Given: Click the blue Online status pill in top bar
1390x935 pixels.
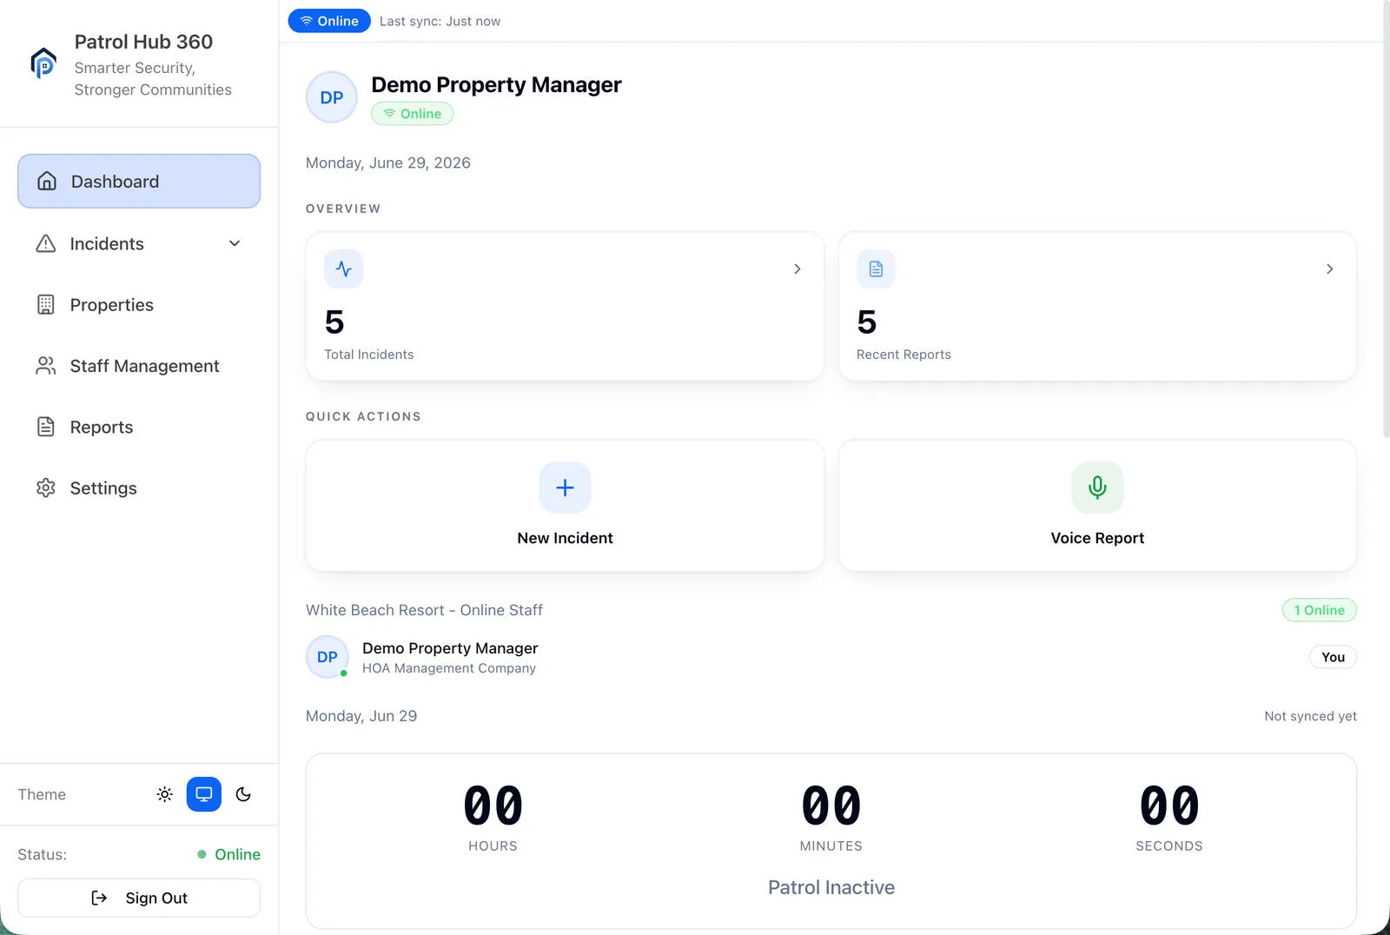Looking at the screenshot, I should coord(329,21).
